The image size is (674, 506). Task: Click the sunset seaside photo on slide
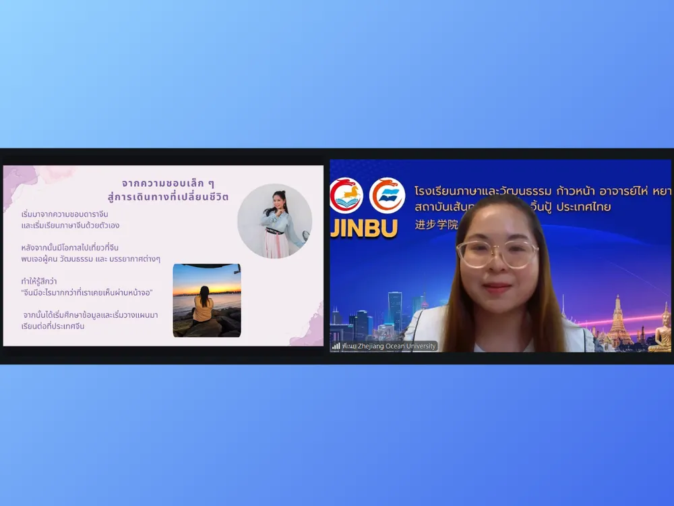coord(207,300)
